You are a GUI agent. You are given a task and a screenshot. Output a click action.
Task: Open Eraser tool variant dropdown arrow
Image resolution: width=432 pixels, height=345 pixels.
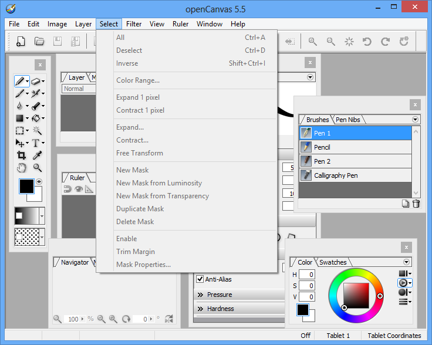(x=43, y=81)
